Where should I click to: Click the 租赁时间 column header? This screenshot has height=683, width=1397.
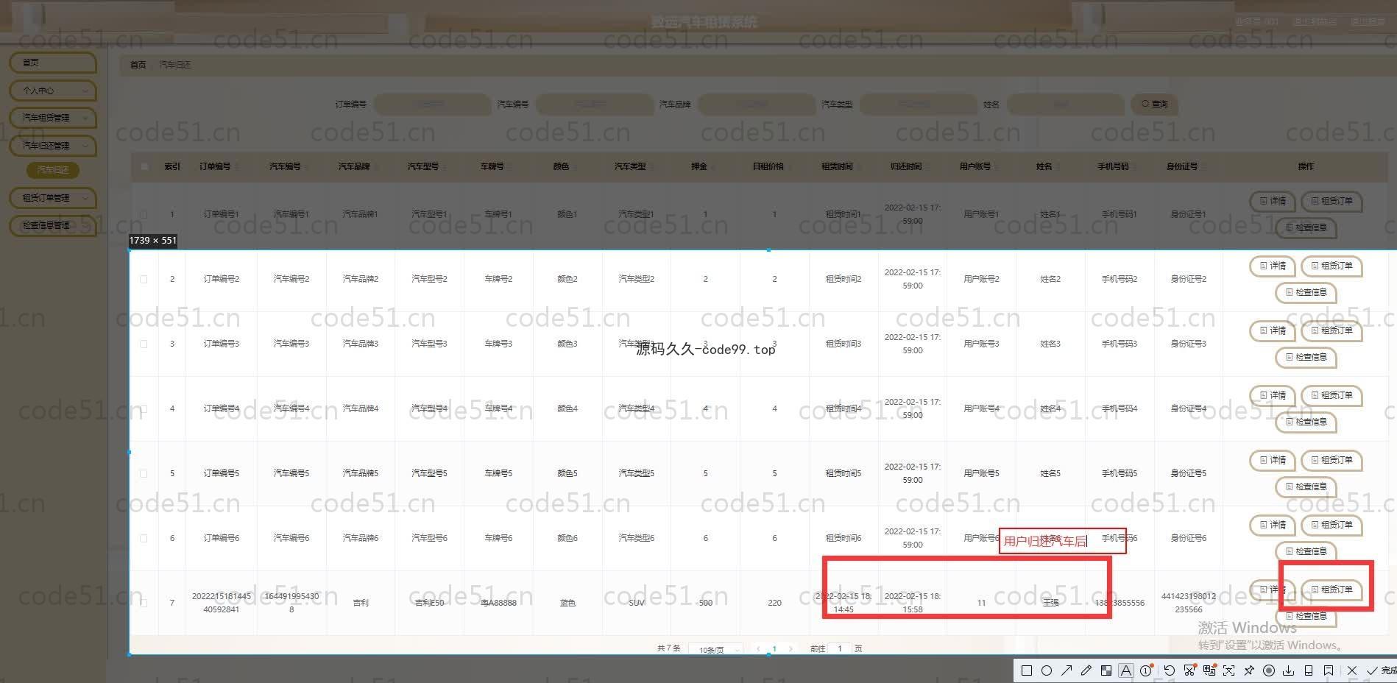[837, 167]
